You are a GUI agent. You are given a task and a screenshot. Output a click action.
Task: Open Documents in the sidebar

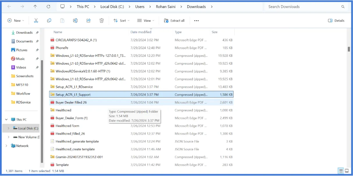[24, 41]
